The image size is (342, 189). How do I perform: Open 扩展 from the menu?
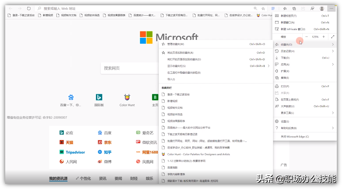(305, 71)
